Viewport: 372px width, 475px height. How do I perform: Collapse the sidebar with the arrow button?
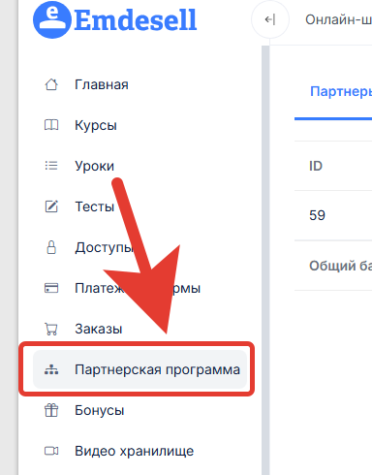pos(270,19)
